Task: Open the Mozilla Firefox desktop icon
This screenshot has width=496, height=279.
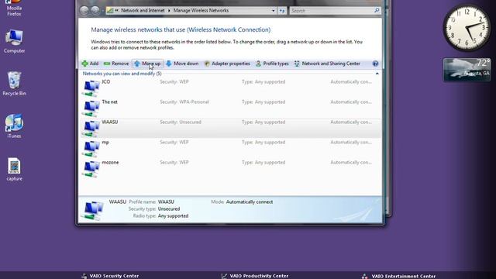Action: pyautogui.click(x=14, y=8)
